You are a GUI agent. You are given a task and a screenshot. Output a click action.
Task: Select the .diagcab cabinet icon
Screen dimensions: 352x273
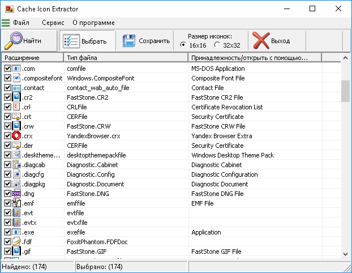pyautogui.click(x=16, y=165)
